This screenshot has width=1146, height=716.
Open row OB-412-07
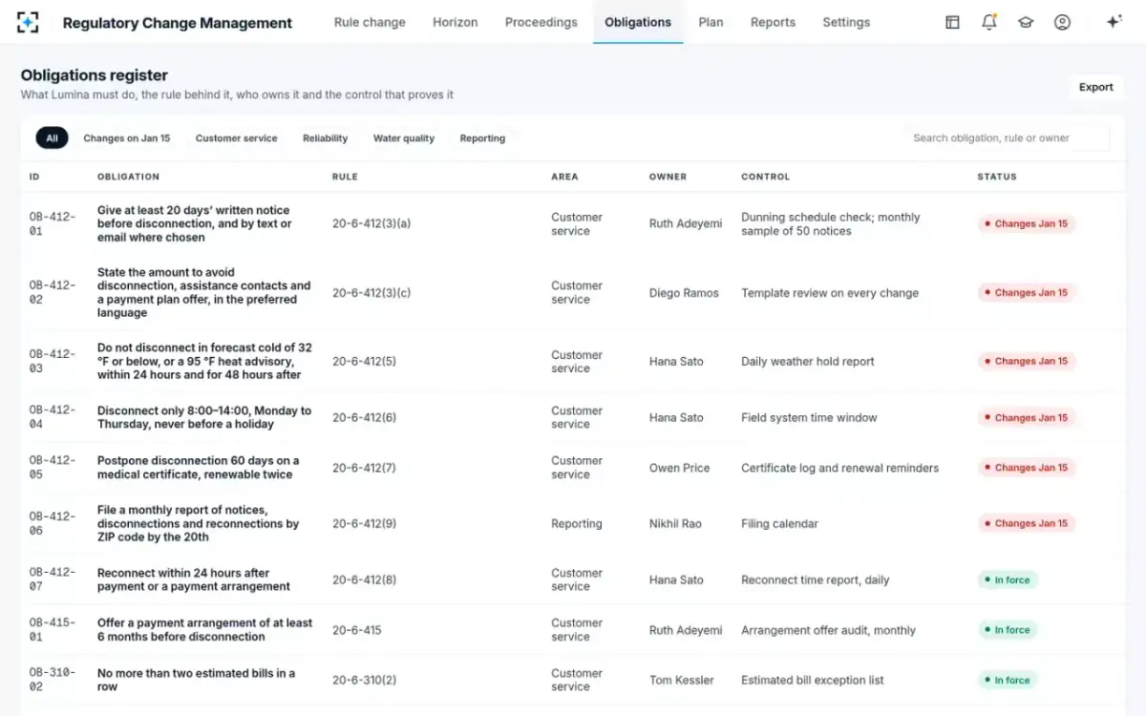coord(573,579)
